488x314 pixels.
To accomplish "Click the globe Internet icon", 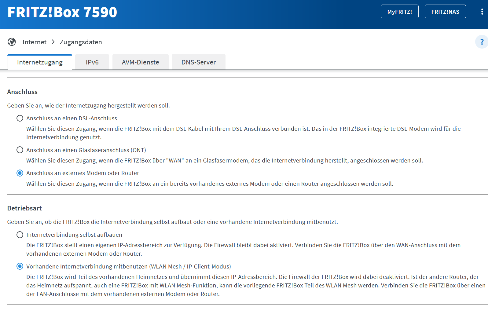I will pyautogui.click(x=12, y=42).
